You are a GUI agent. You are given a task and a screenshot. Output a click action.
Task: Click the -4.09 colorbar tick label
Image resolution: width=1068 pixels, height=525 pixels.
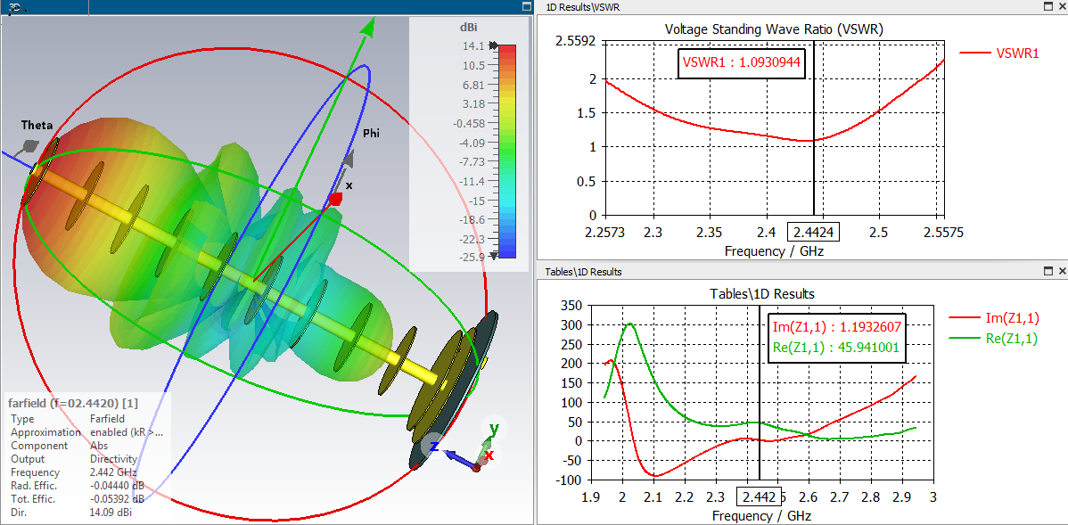[470, 143]
